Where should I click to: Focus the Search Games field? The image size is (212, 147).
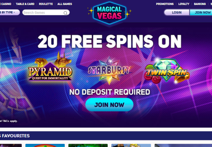click(46, 12)
